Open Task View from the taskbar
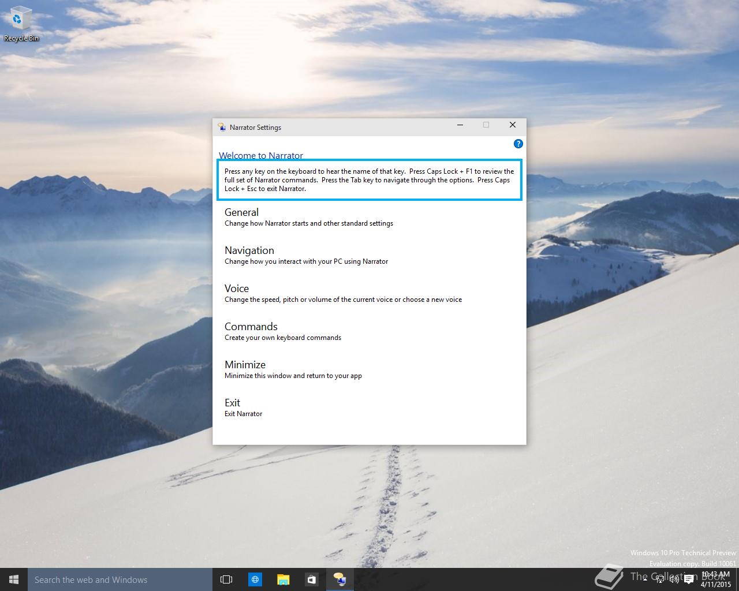The image size is (739, 591). [x=226, y=579]
